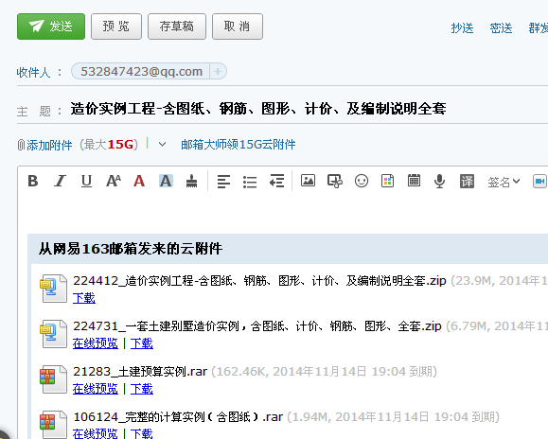
Task: Click the plus icon beside recipient address
Action: pyautogui.click(x=218, y=72)
